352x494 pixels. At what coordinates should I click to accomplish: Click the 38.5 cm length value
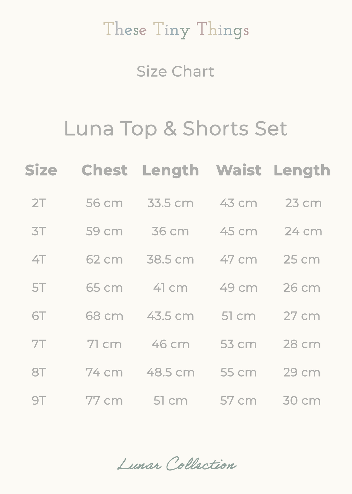[x=170, y=260]
